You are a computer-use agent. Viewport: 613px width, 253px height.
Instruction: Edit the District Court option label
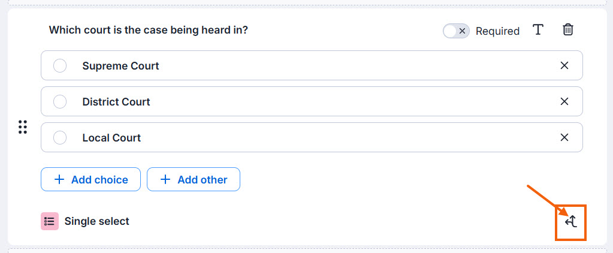tap(116, 102)
